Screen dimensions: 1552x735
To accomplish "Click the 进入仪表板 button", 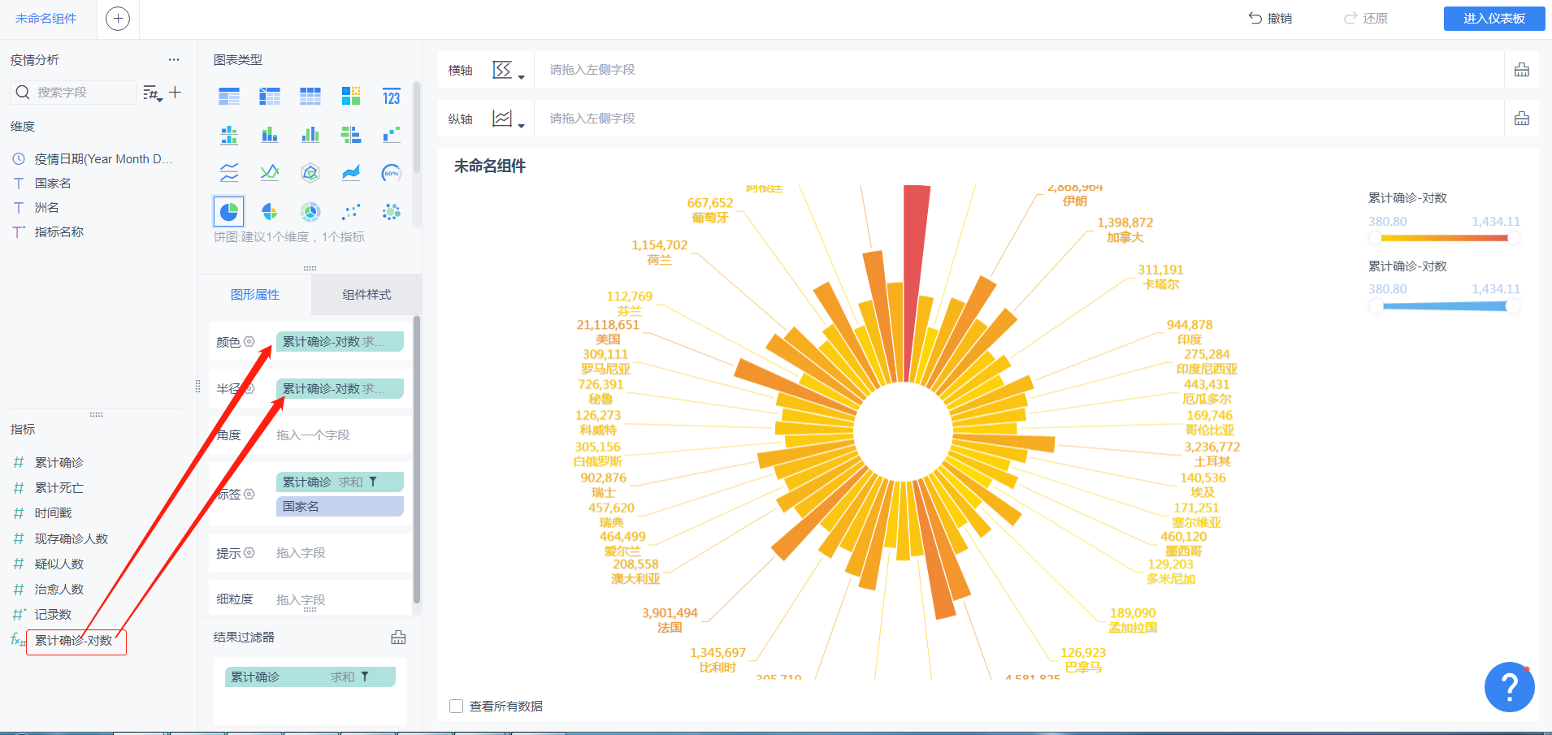I will [1494, 19].
